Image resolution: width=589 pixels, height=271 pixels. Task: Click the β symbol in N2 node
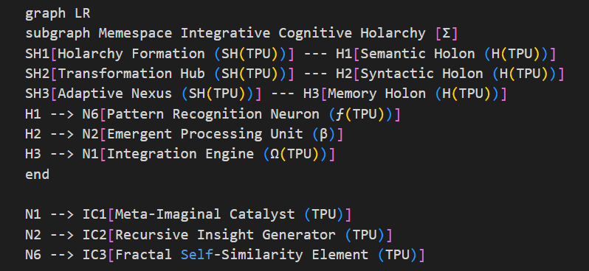pos(323,134)
